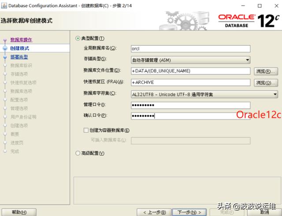Click the 配置选项 step in sidebar
The height and width of the screenshot is (216, 282).
point(19,100)
